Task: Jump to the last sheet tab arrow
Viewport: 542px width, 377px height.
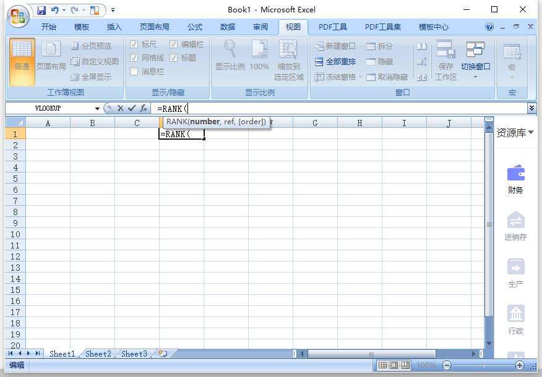Action: pos(37,353)
